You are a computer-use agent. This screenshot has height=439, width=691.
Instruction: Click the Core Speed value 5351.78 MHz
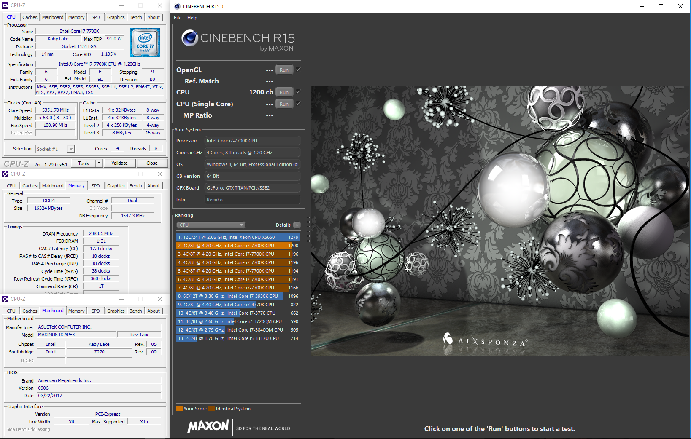[55, 110]
